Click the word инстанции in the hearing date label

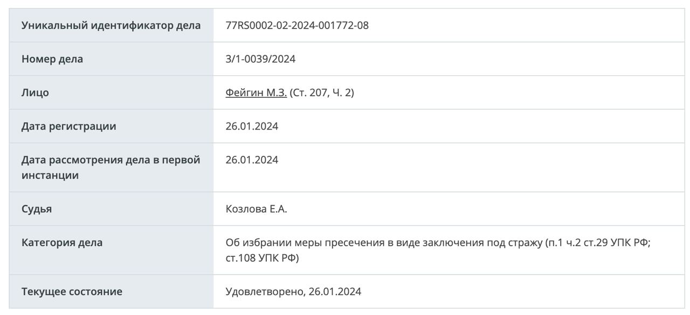(50, 175)
